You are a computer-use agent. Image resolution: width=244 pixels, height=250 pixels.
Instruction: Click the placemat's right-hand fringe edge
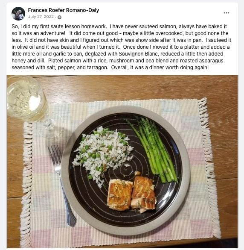[x=208, y=168]
